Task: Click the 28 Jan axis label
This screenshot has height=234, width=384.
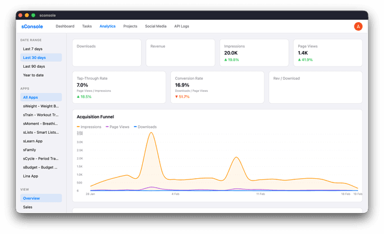Action: (90, 194)
